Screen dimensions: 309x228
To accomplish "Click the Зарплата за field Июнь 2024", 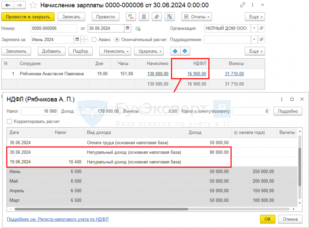I will (52, 39).
